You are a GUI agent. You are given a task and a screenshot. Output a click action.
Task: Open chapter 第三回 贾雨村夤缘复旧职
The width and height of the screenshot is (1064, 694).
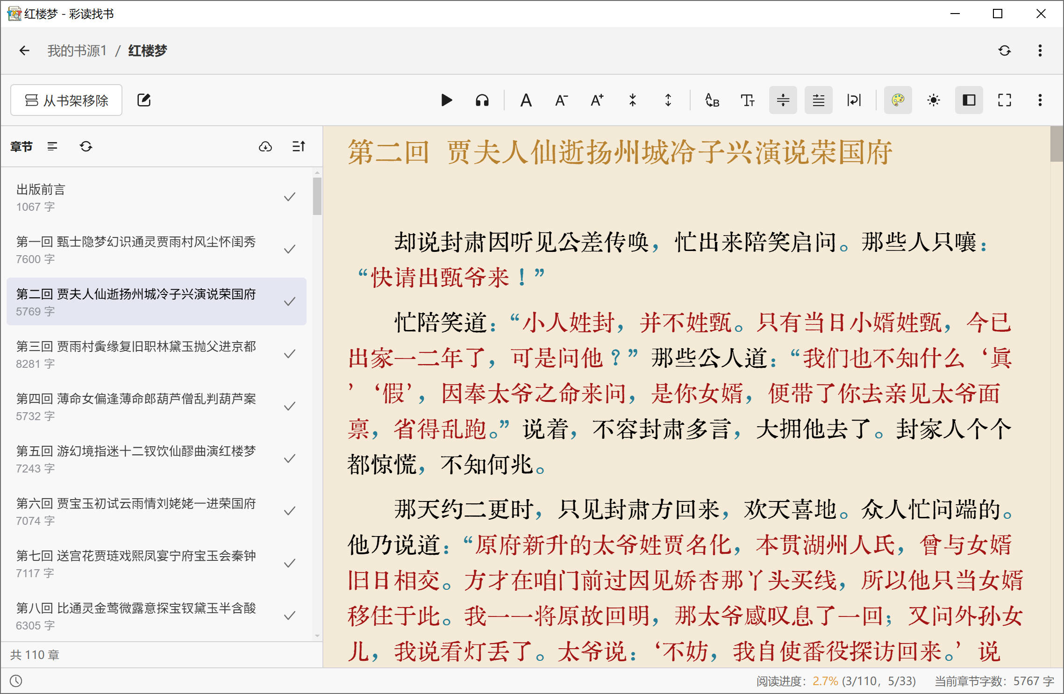click(157, 354)
